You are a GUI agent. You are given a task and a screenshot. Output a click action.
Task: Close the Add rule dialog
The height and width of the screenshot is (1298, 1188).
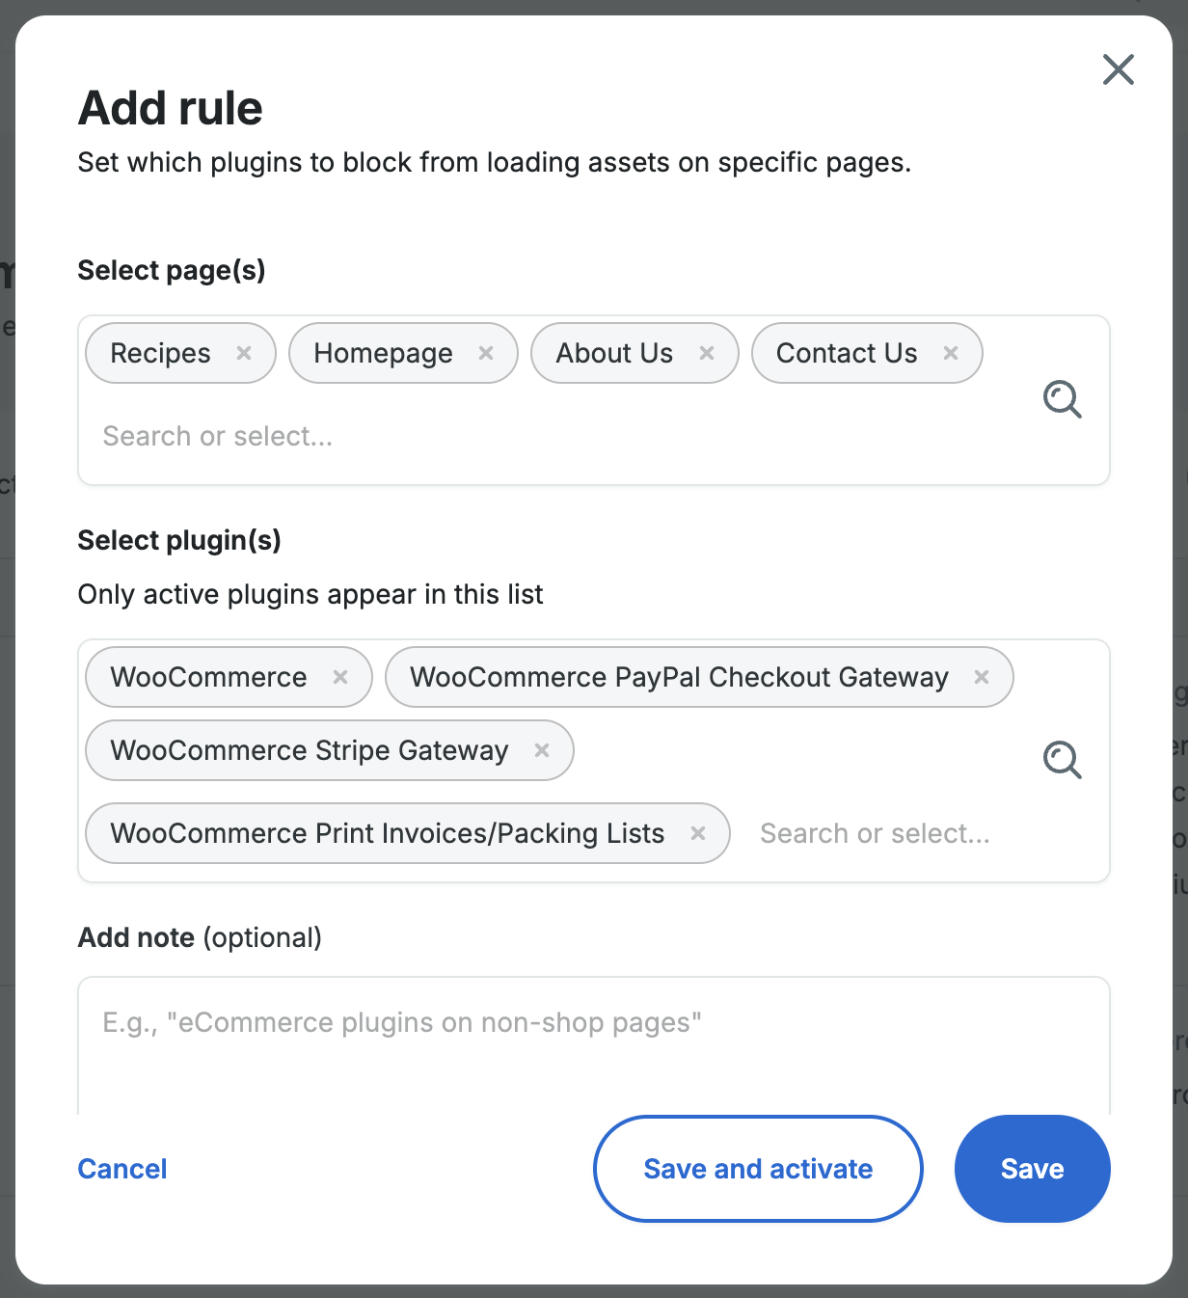[1118, 69]
